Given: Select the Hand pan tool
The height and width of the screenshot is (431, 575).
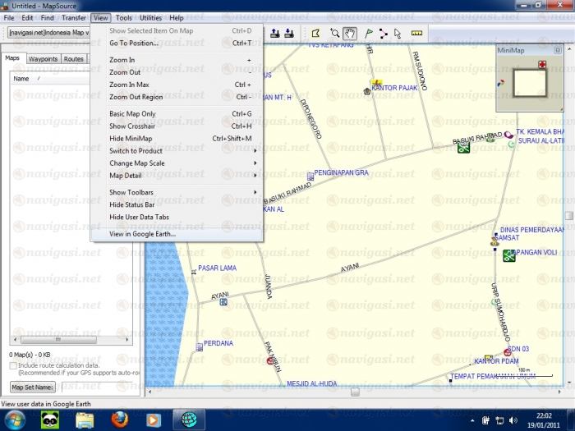Looking at the screenshot, I should (x=350, y=34).
